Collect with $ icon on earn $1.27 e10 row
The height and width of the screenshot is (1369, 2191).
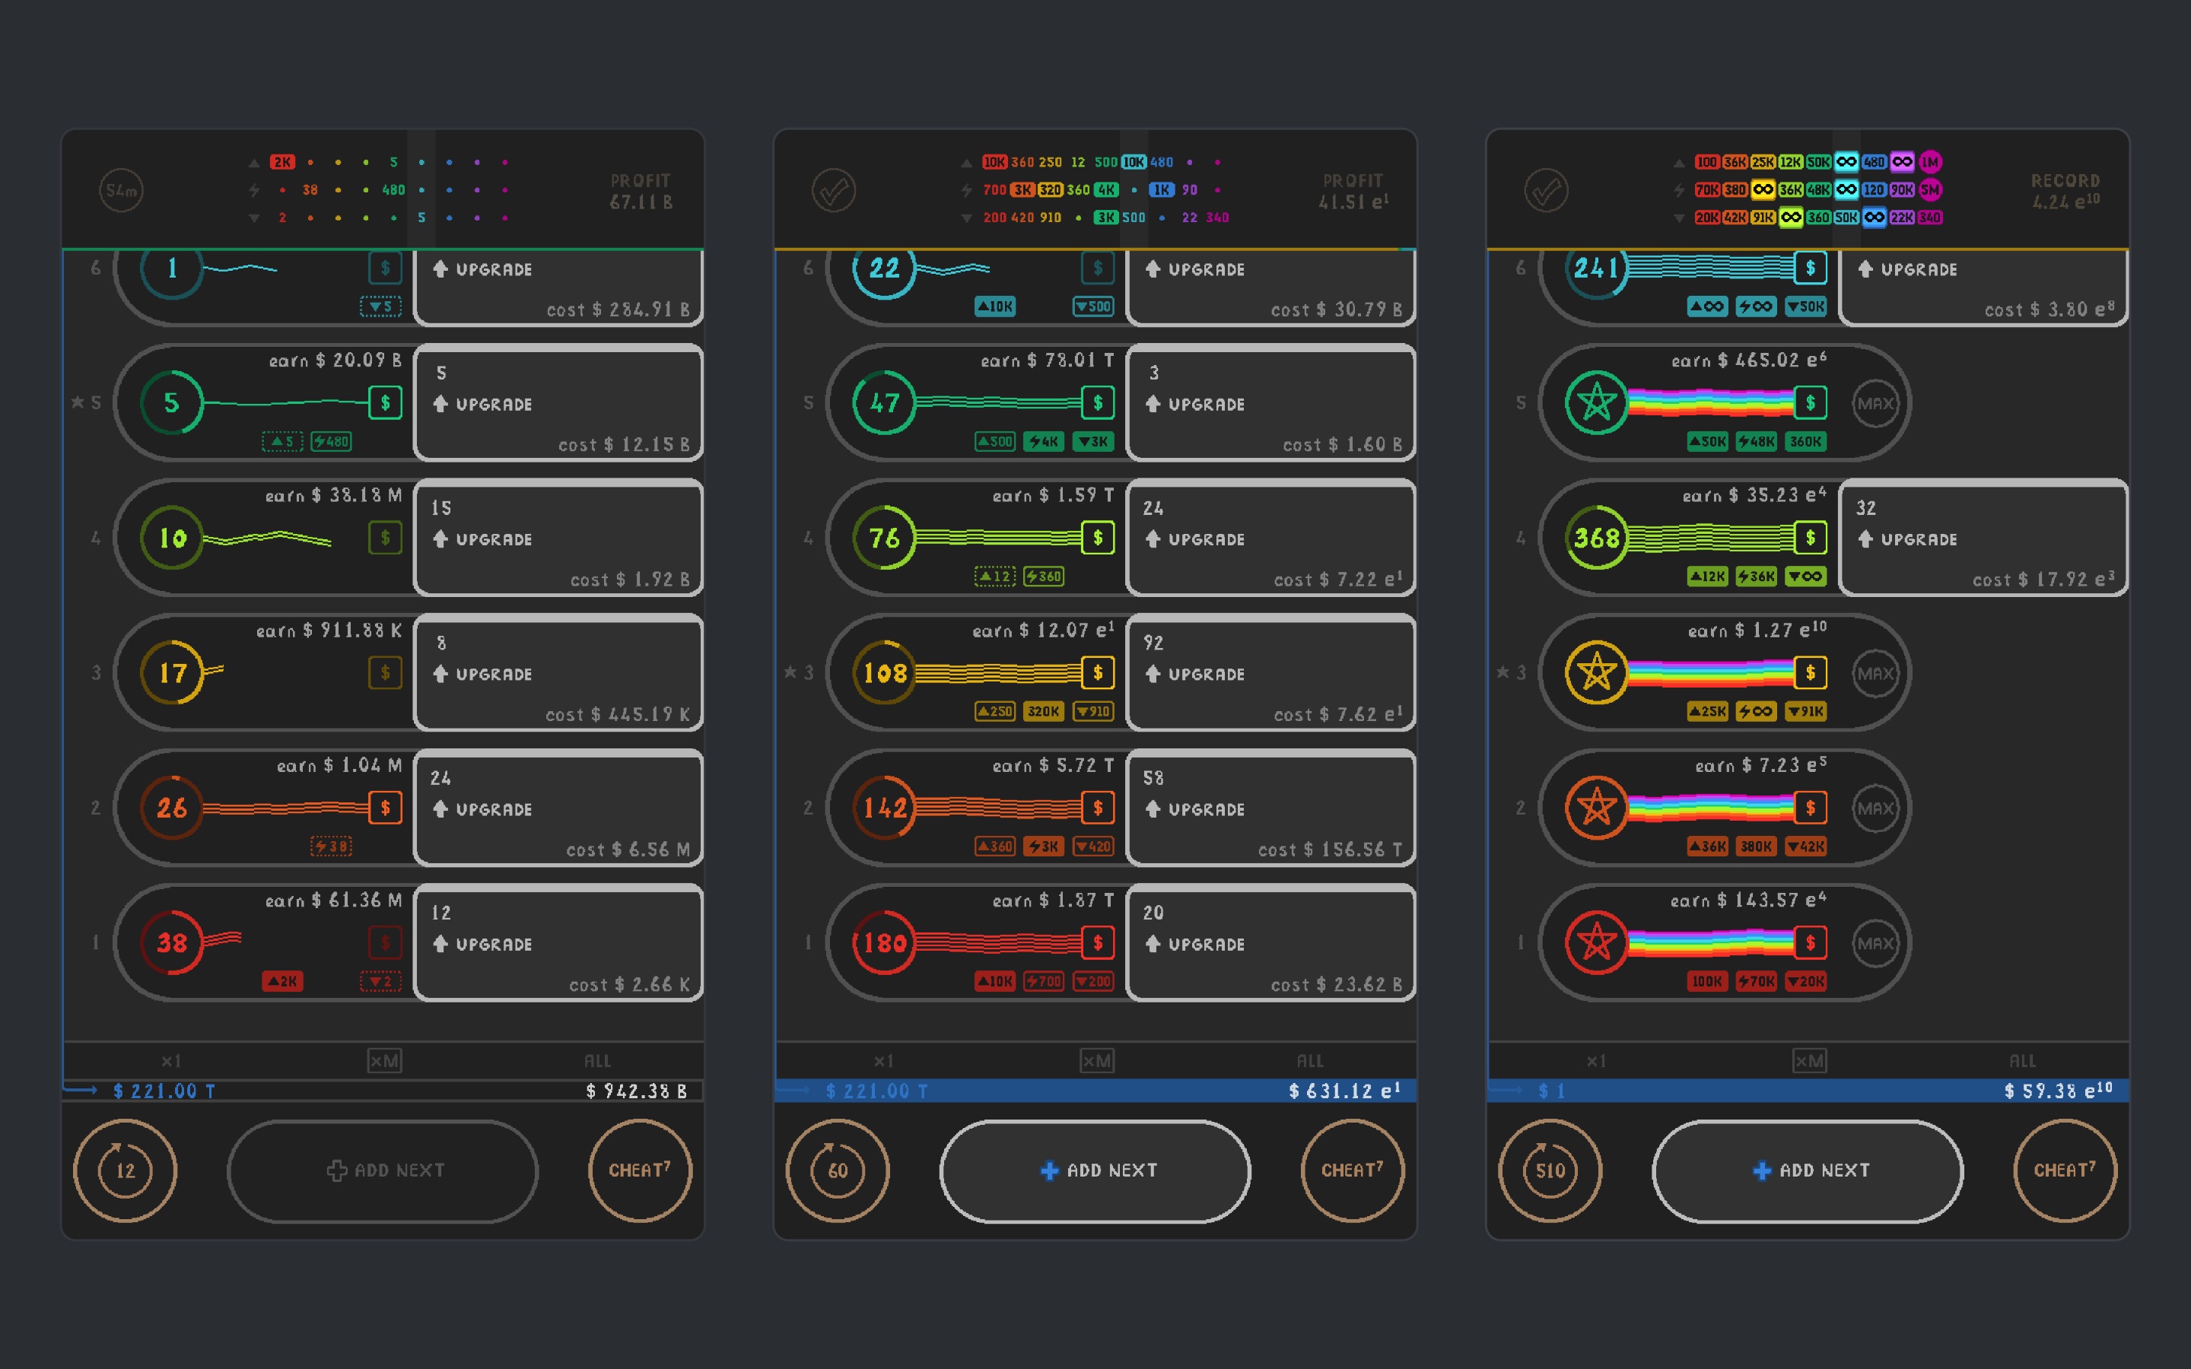[1810, 673]
